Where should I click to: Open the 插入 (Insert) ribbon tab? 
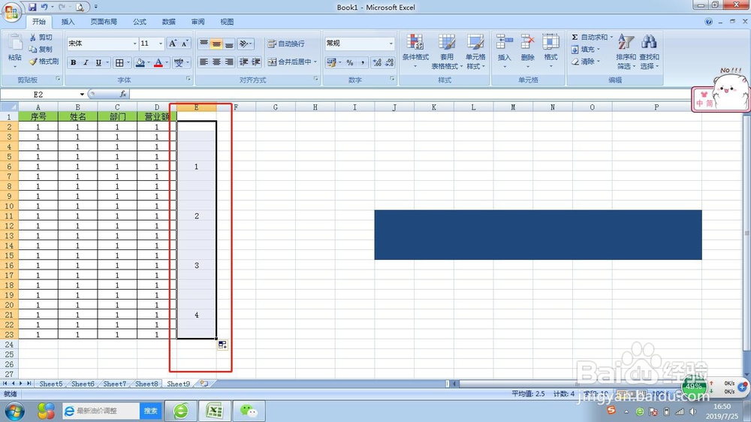click(x=68, y=22)
